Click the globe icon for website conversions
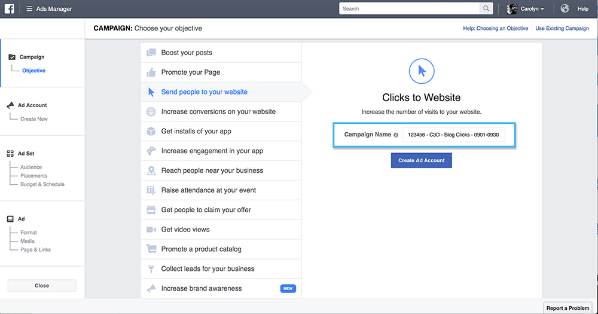The height and width of the screenshot is (314, 598). tap(151, 112)
